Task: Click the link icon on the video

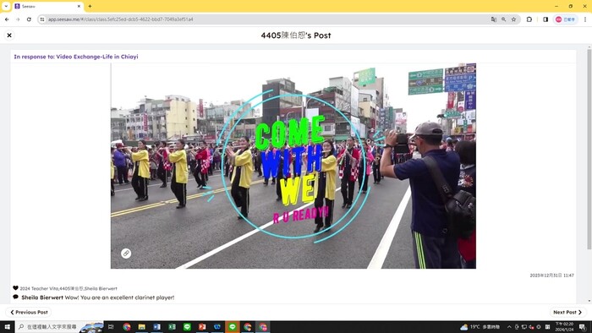Action: (x=126, y=254)
